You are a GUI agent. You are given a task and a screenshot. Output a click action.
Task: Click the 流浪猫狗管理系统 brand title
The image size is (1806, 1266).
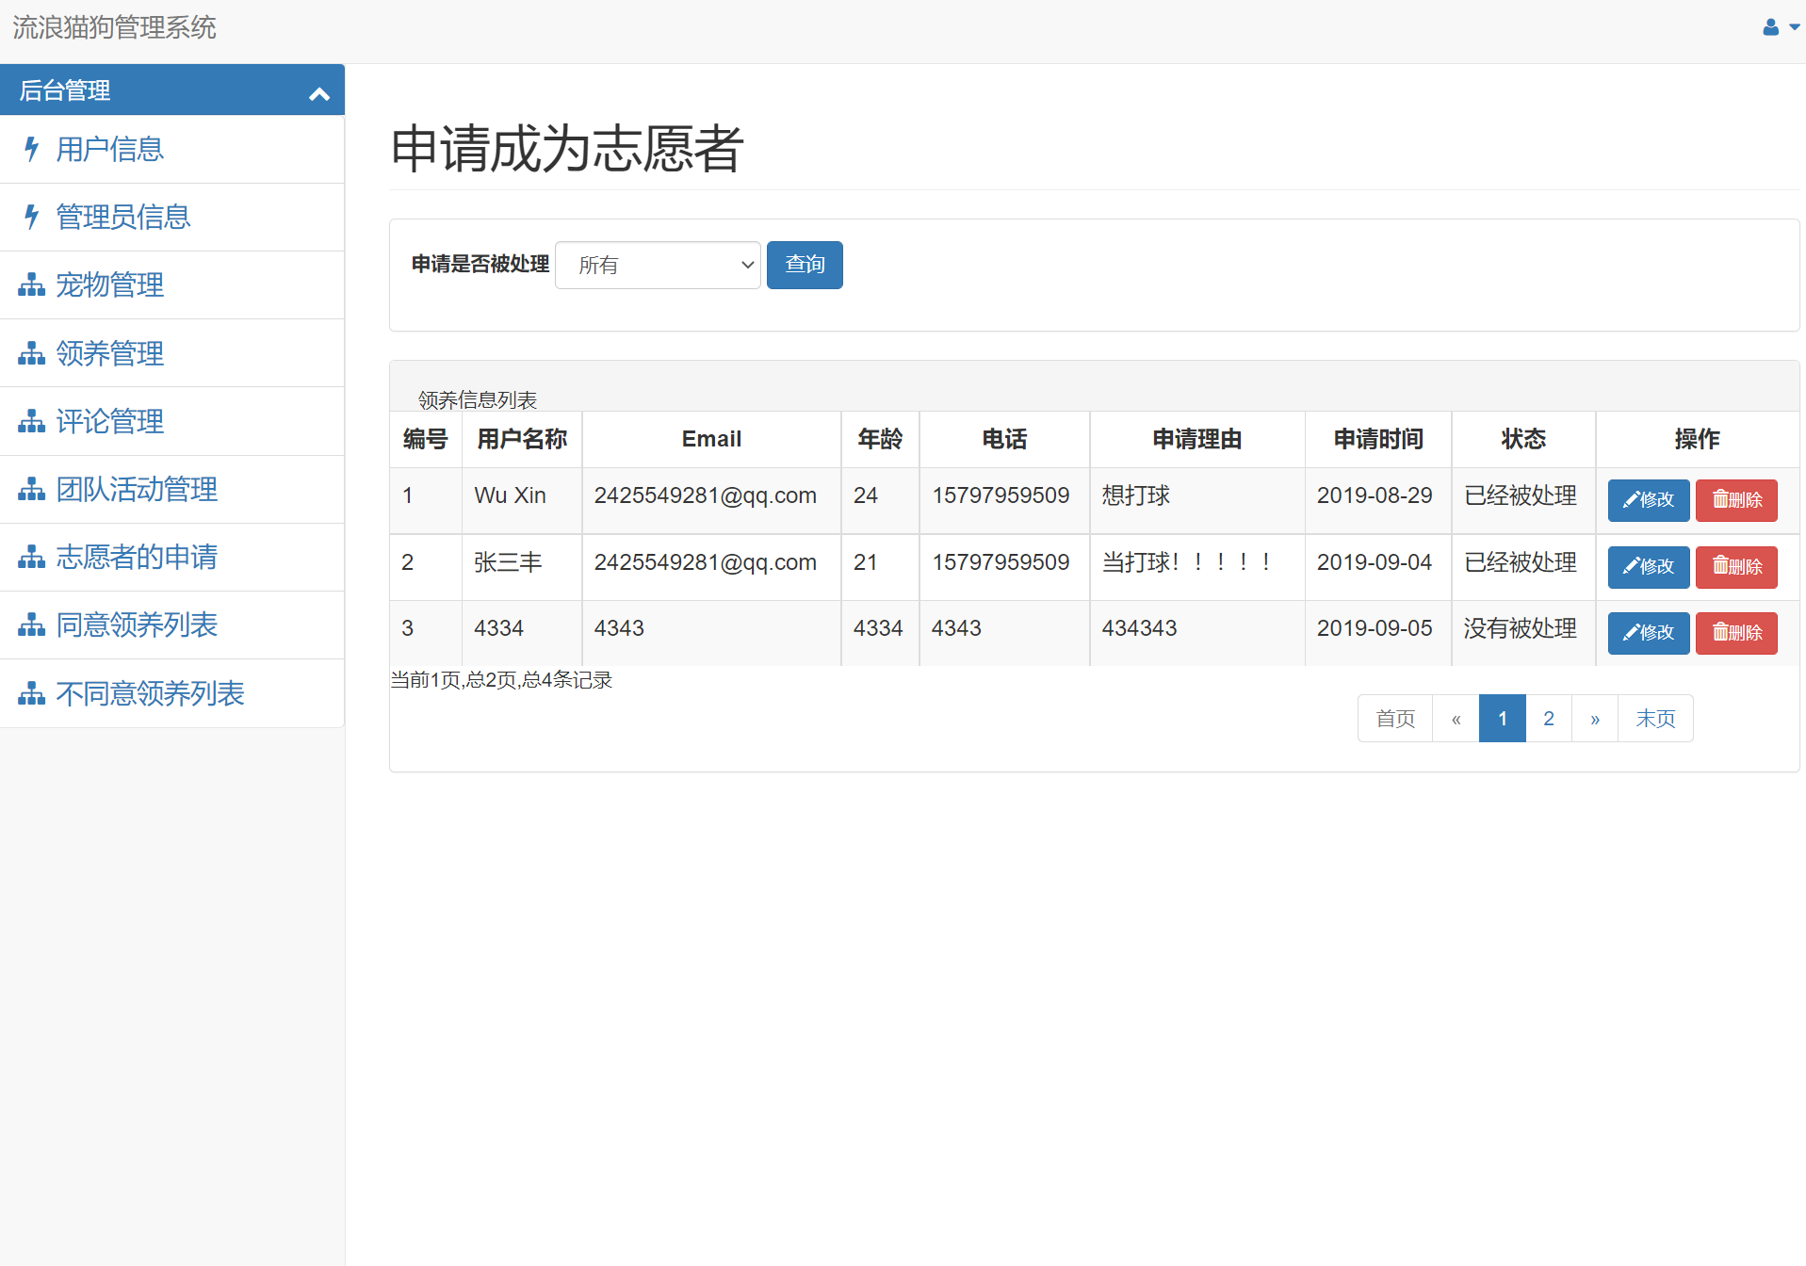point(114,27)
